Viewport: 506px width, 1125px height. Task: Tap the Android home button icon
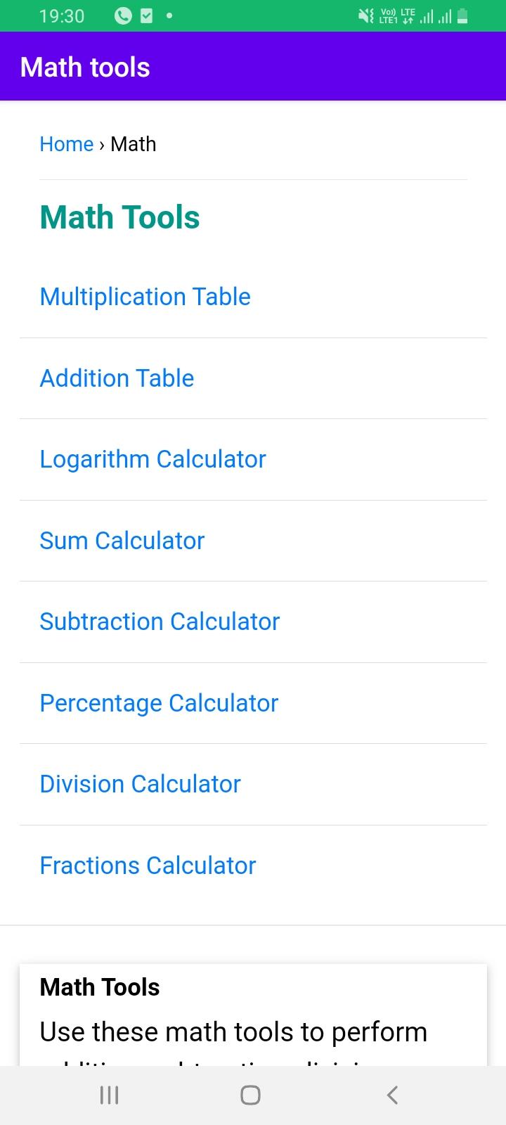(x=250, y=1095)
